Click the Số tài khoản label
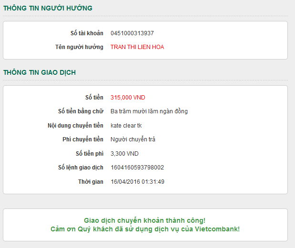 point(86,33)
